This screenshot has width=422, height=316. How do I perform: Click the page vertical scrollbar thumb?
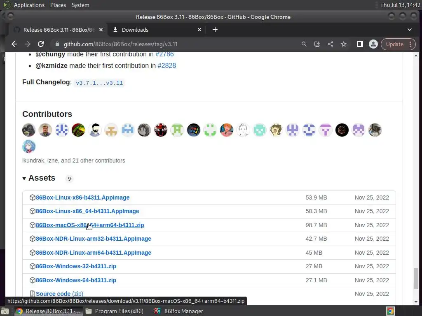pos(416,279)
